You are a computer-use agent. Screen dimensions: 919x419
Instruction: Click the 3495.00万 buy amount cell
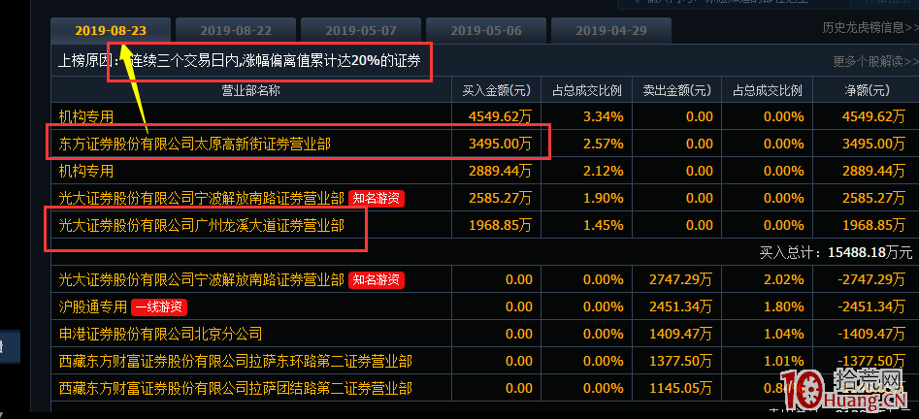(500, 144)
